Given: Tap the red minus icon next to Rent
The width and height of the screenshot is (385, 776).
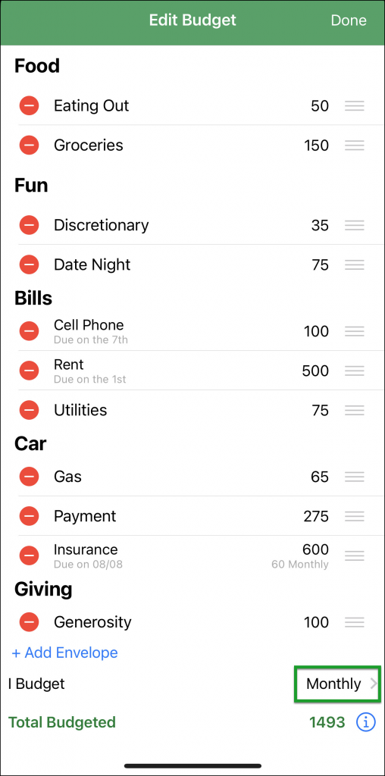Looking at the screenshot, I should coord(30,370).
